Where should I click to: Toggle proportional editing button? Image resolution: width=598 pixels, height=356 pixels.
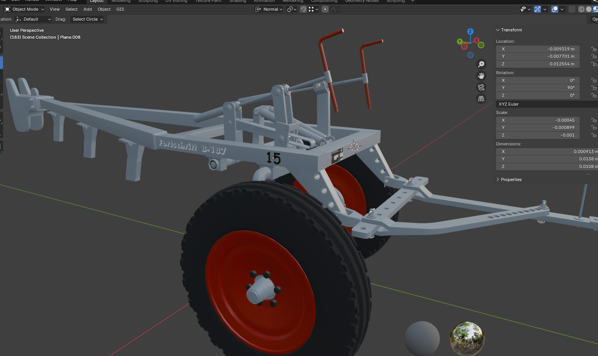[325, 9]
